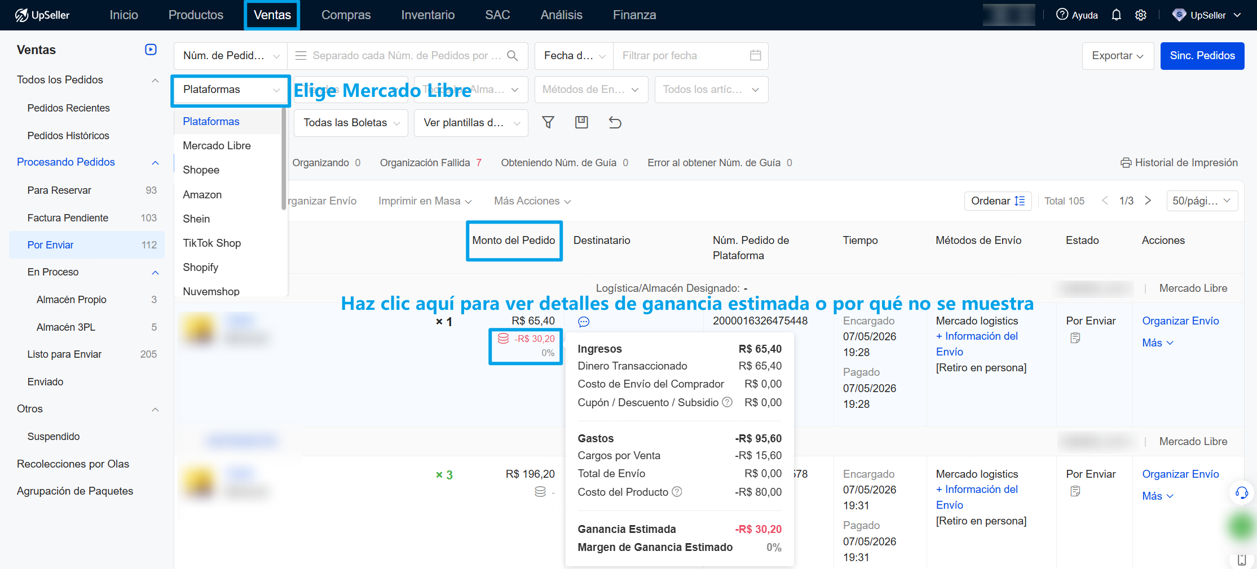The width and height of the screenshot is (1257, 569).
Task: Click Organizar Envío for order 2000016326475448
Action: click(x=1180, y=321)
